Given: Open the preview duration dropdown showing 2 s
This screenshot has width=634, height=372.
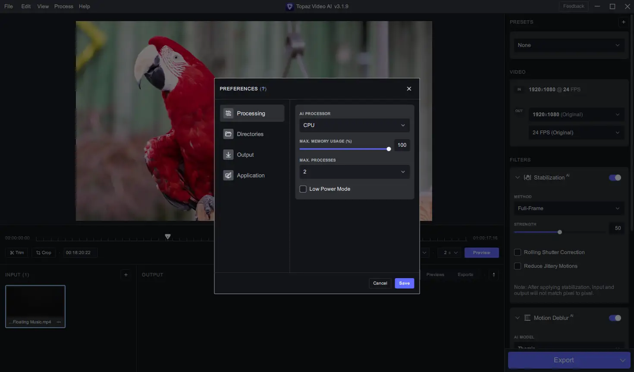Looking at the screenshot, I should [x=450, y=253].
